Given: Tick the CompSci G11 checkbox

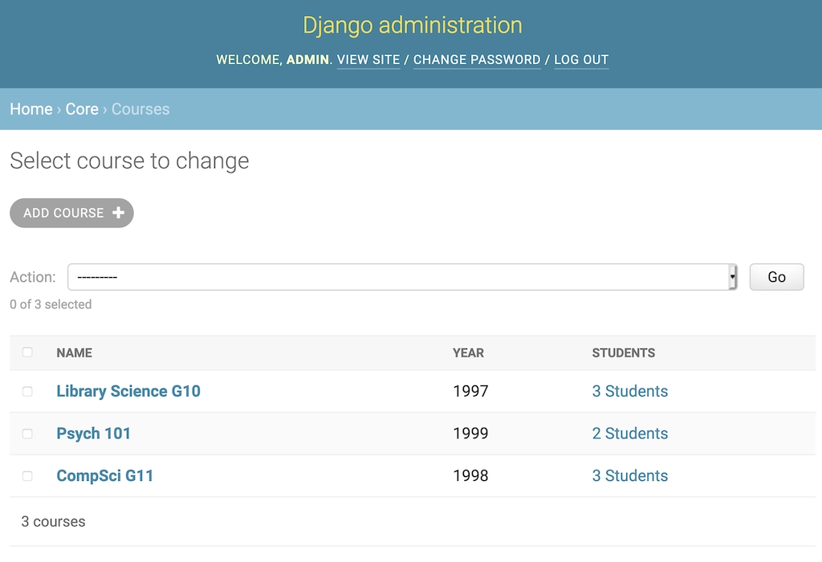Looking at the screenshot, I should [x=27, y=476].
